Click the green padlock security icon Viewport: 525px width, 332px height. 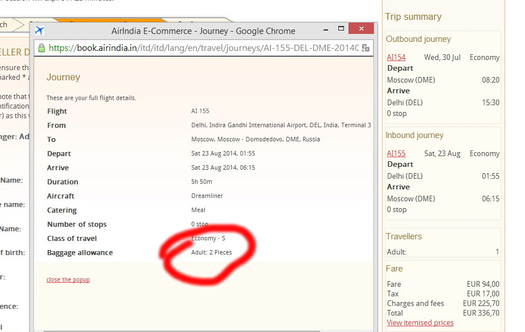pos(41,48)
